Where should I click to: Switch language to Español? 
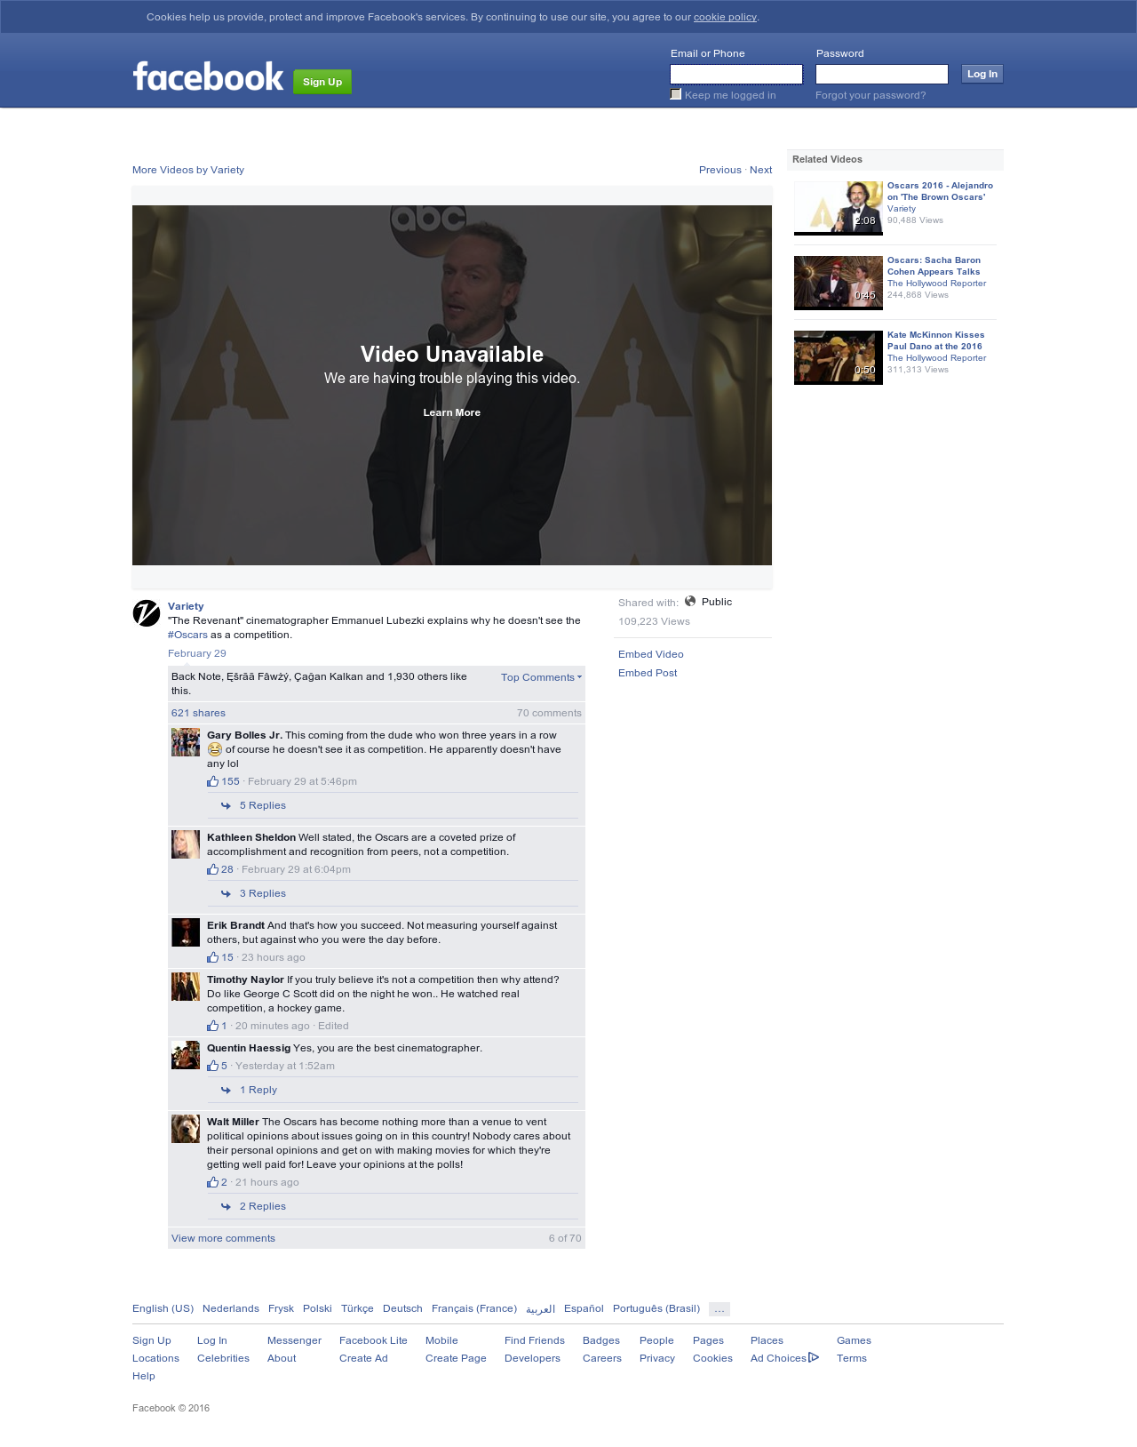[584, 1308]
